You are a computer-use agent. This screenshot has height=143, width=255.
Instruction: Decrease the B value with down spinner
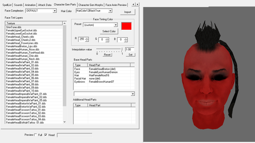[126, 41]
